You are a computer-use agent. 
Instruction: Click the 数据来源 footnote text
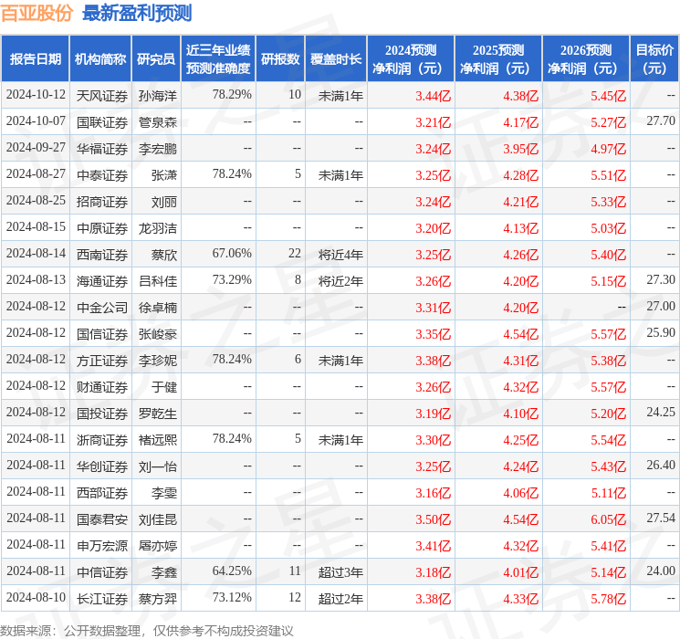[x=147, y=630]
